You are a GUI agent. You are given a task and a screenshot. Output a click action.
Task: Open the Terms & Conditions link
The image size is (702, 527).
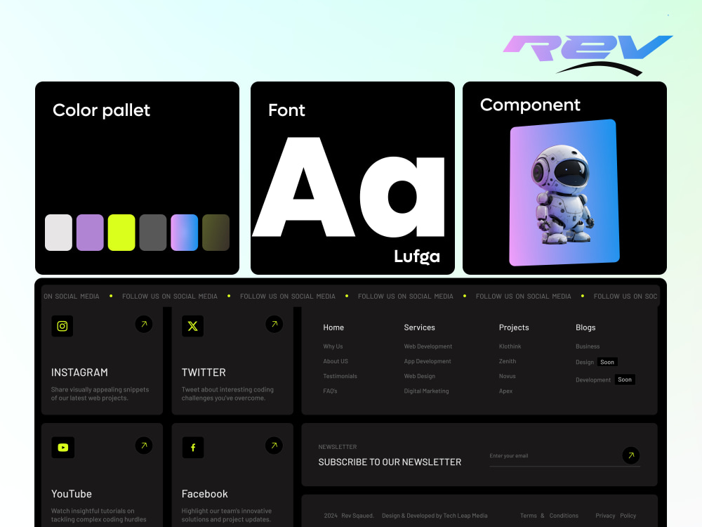point(550,516)
